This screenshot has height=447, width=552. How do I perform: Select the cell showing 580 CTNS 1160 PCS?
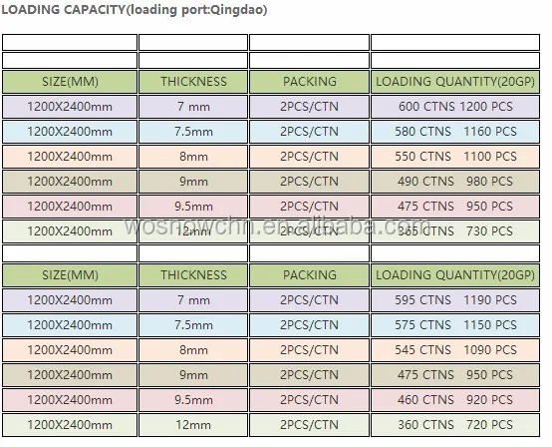[455, 132]
